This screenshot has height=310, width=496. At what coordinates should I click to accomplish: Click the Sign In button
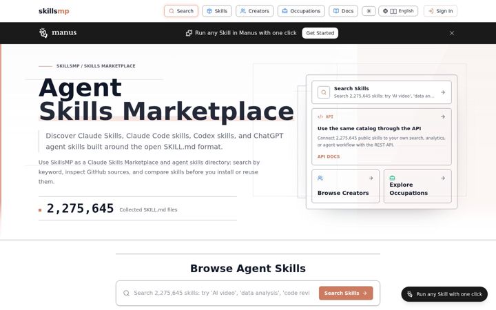440,11
